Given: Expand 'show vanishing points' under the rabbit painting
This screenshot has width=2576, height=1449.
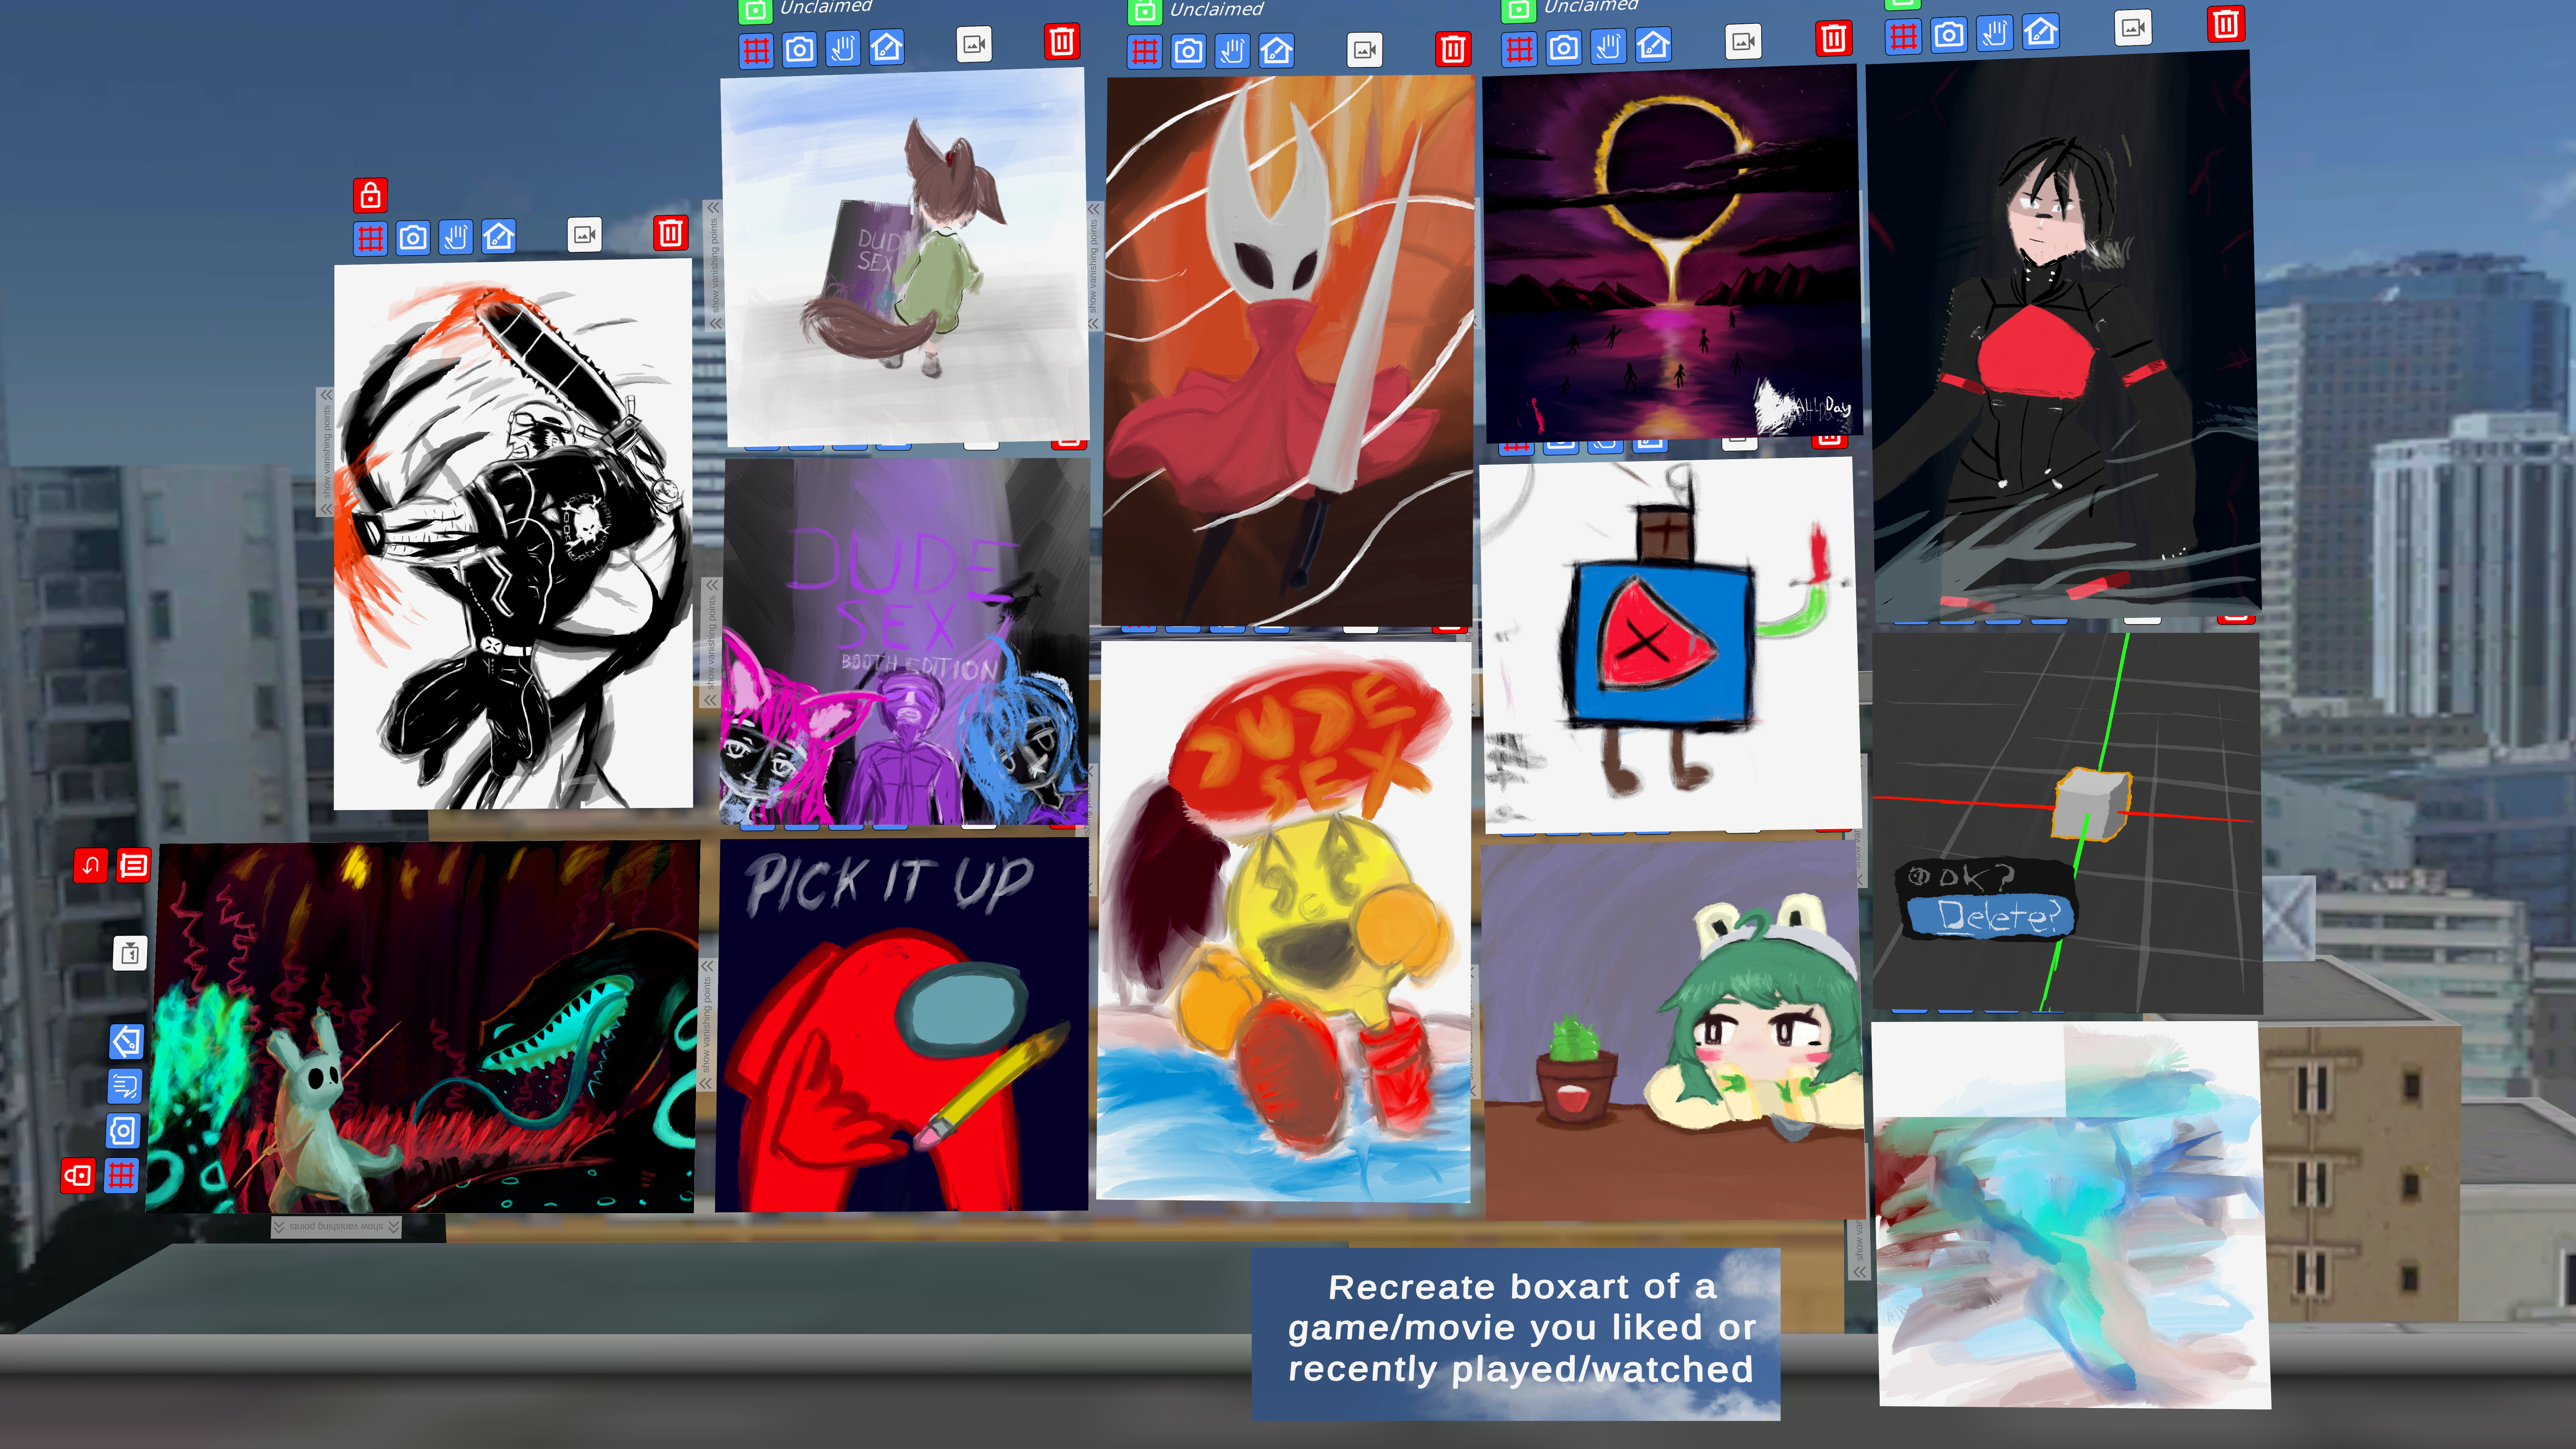Looking at the screenshot, I should point(336,1227).
